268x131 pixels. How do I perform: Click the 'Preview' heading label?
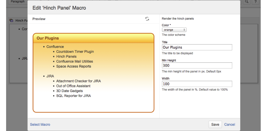[39, 19]
